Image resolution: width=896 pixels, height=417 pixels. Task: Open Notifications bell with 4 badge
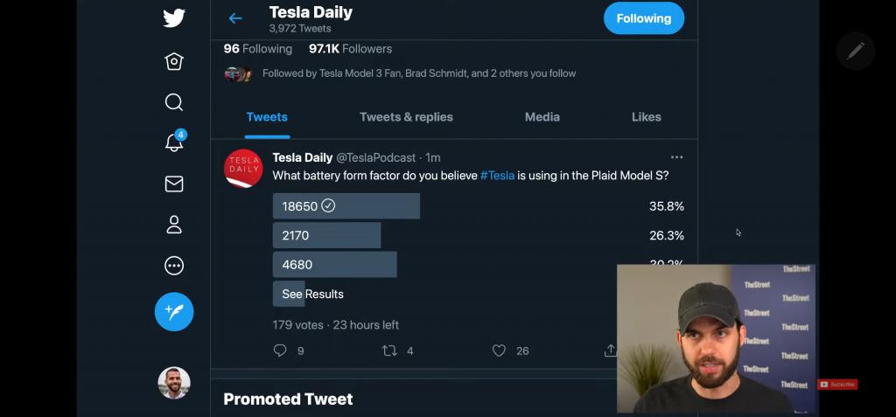pyautogui.click(x=174, y=142)
